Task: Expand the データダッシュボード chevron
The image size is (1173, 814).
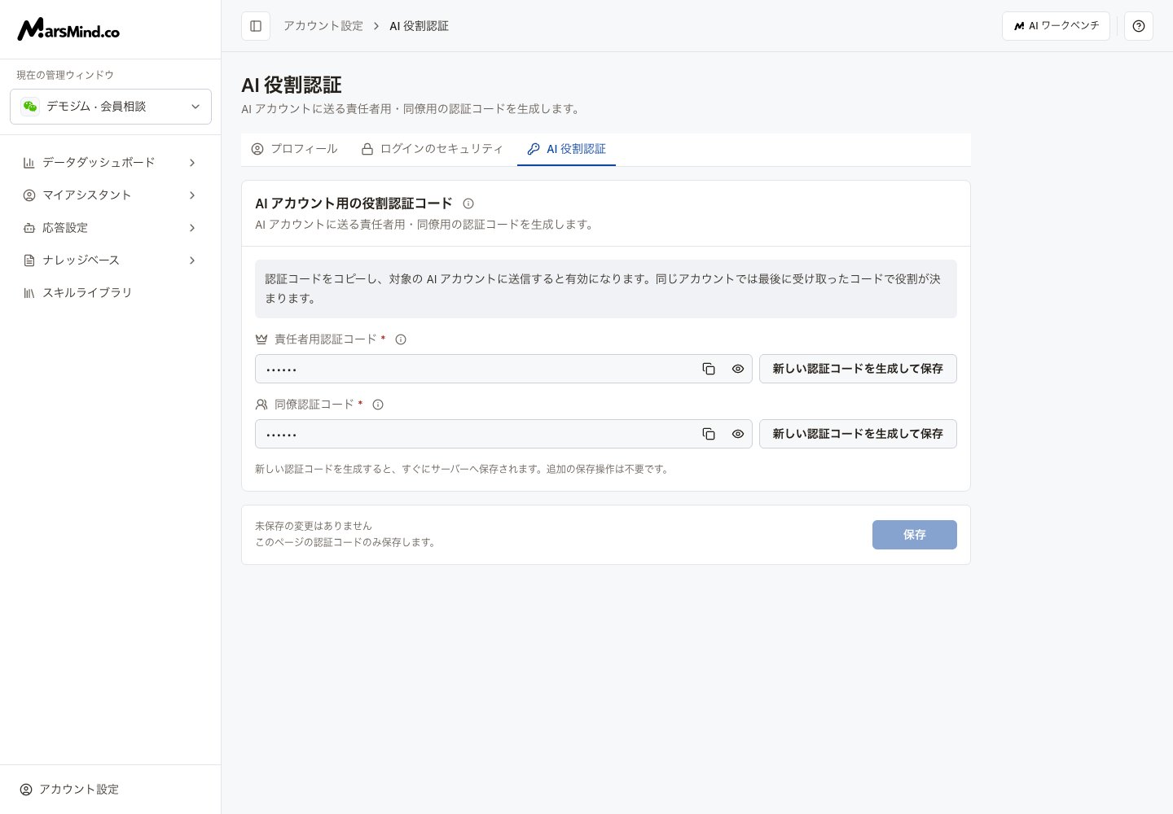Action: tap(192, 163)
